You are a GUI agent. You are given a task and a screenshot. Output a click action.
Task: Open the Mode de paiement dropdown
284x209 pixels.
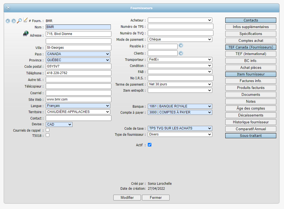click(180, 39)
